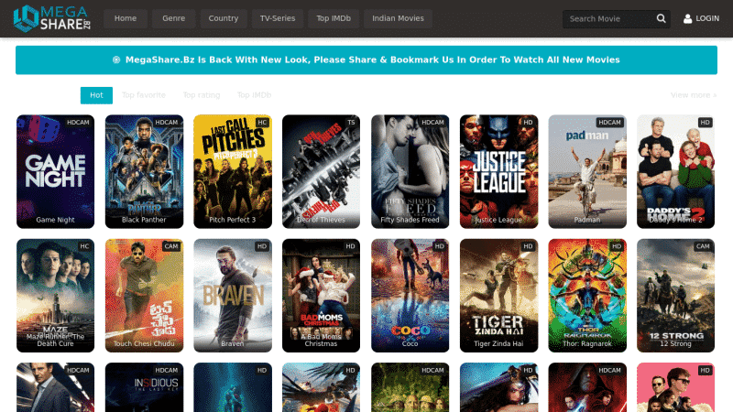Select the Justice League poster

[498, 170]
